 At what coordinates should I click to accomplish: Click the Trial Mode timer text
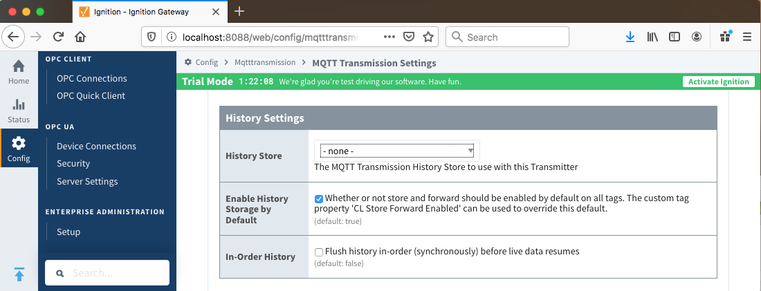[256, 82]
